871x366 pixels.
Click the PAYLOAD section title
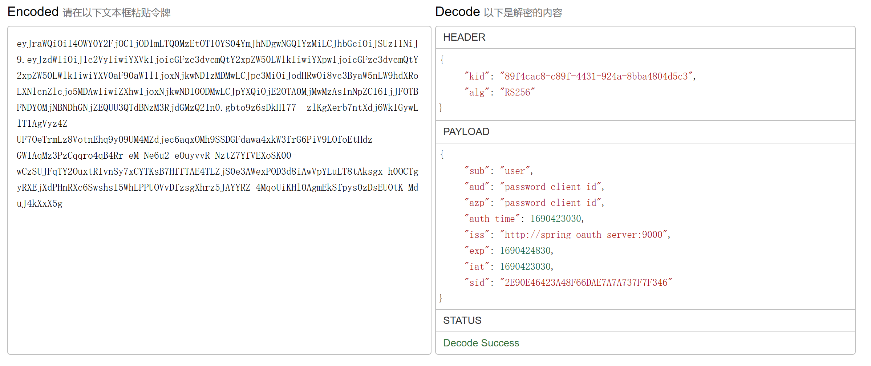(x=466, y=131)
